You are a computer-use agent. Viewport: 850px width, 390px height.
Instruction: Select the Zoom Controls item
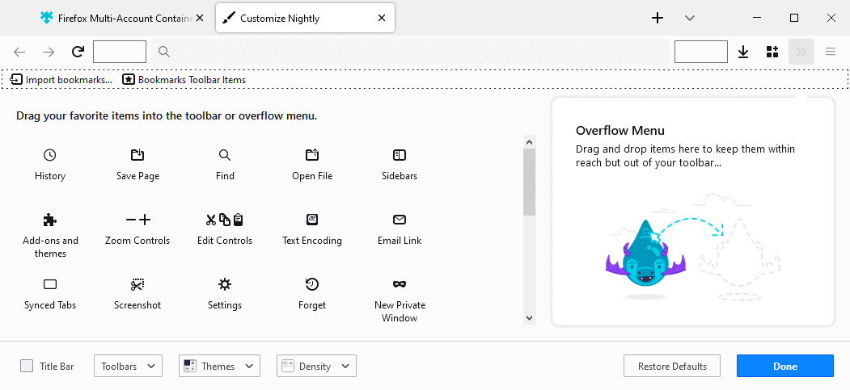(x=137, y=230)
